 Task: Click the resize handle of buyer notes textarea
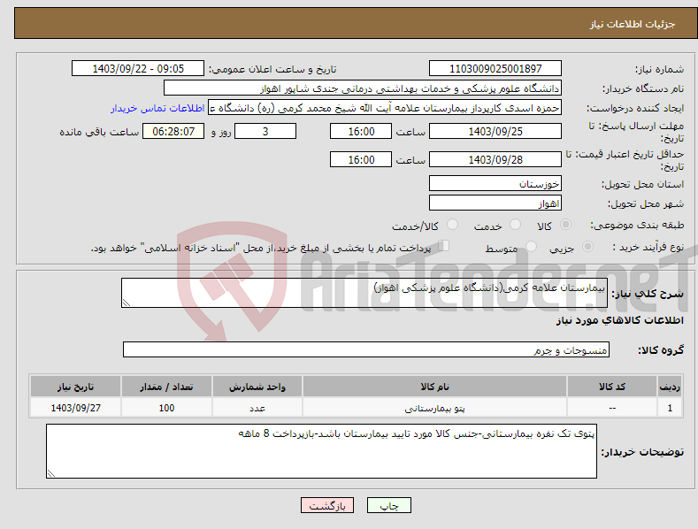pos(51,473)
